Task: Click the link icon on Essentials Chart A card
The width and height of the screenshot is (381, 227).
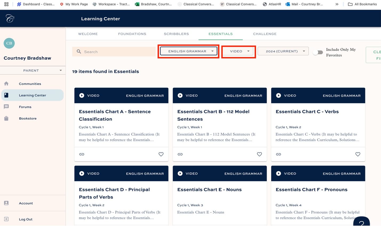Action: point(82,154)
